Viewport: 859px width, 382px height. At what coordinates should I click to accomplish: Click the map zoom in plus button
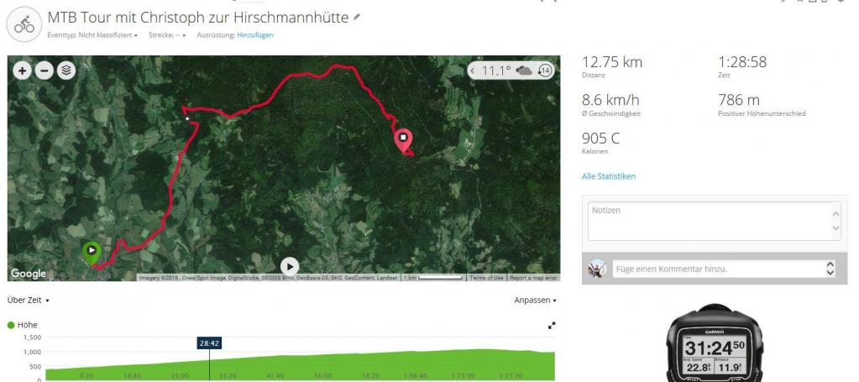(22, 71)
